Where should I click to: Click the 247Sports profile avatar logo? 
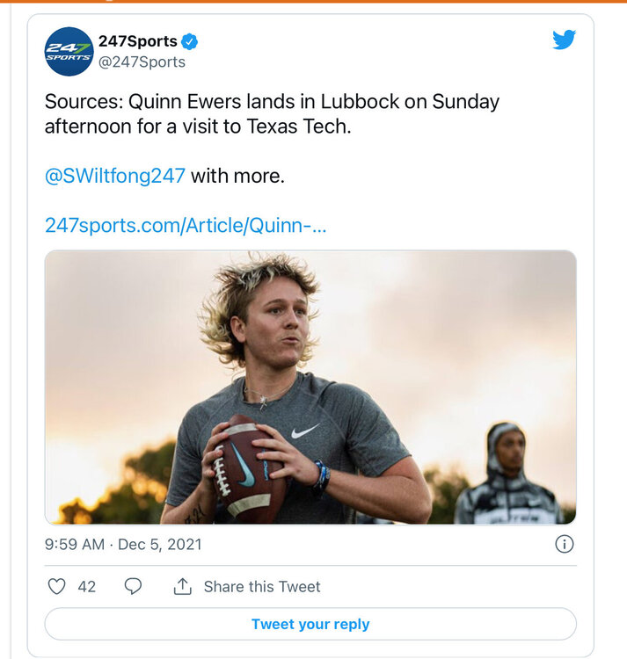[x=69, y=52]
